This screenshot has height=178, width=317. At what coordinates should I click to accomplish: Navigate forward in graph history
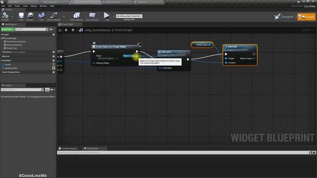73,30
